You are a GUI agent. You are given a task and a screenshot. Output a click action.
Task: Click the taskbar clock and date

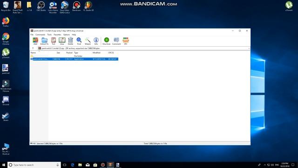[284, 165]
